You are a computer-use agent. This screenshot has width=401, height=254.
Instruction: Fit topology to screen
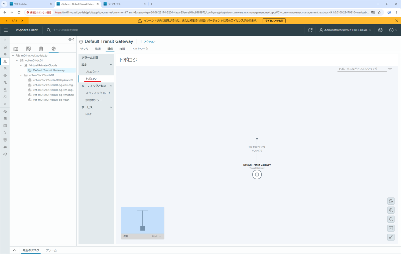coord(391,237)
